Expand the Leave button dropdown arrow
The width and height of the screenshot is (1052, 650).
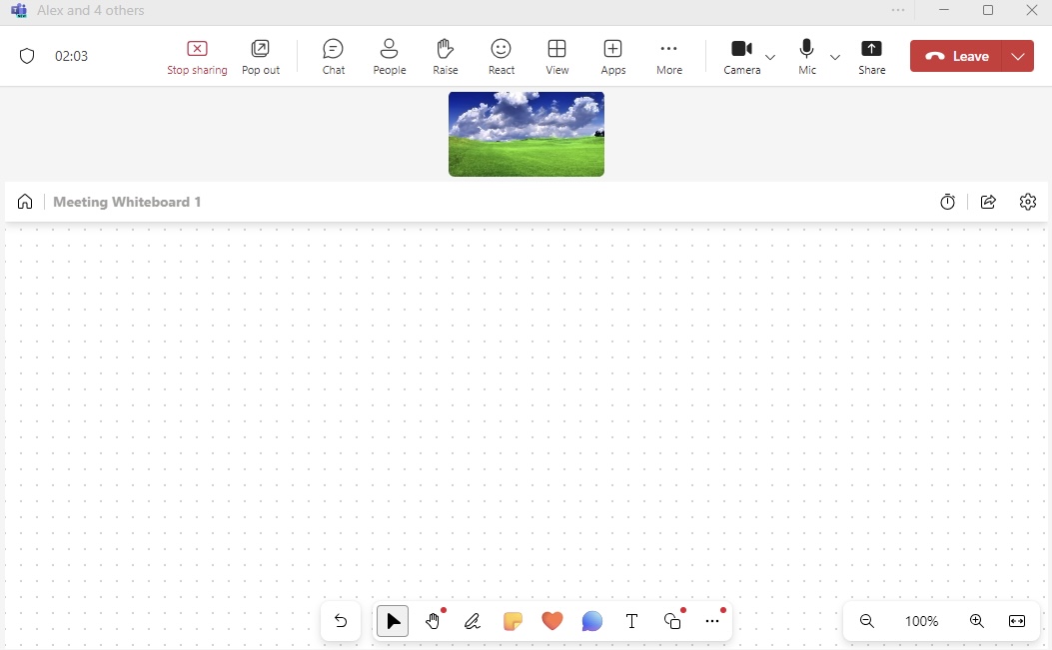pyautogui.click(x=1018, y=56)
